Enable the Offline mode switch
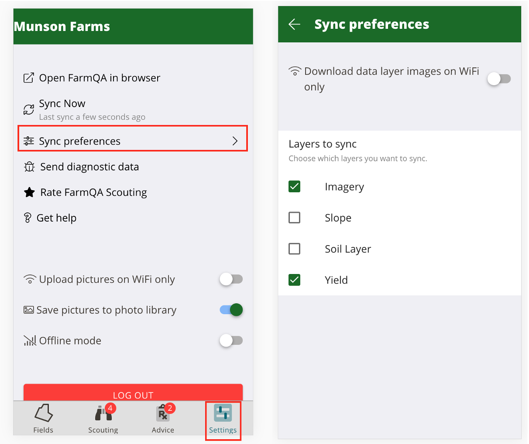 [231, 340]
